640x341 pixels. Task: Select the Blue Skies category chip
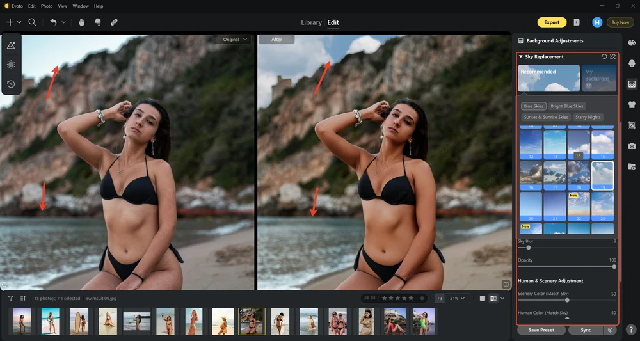[534, 106]
